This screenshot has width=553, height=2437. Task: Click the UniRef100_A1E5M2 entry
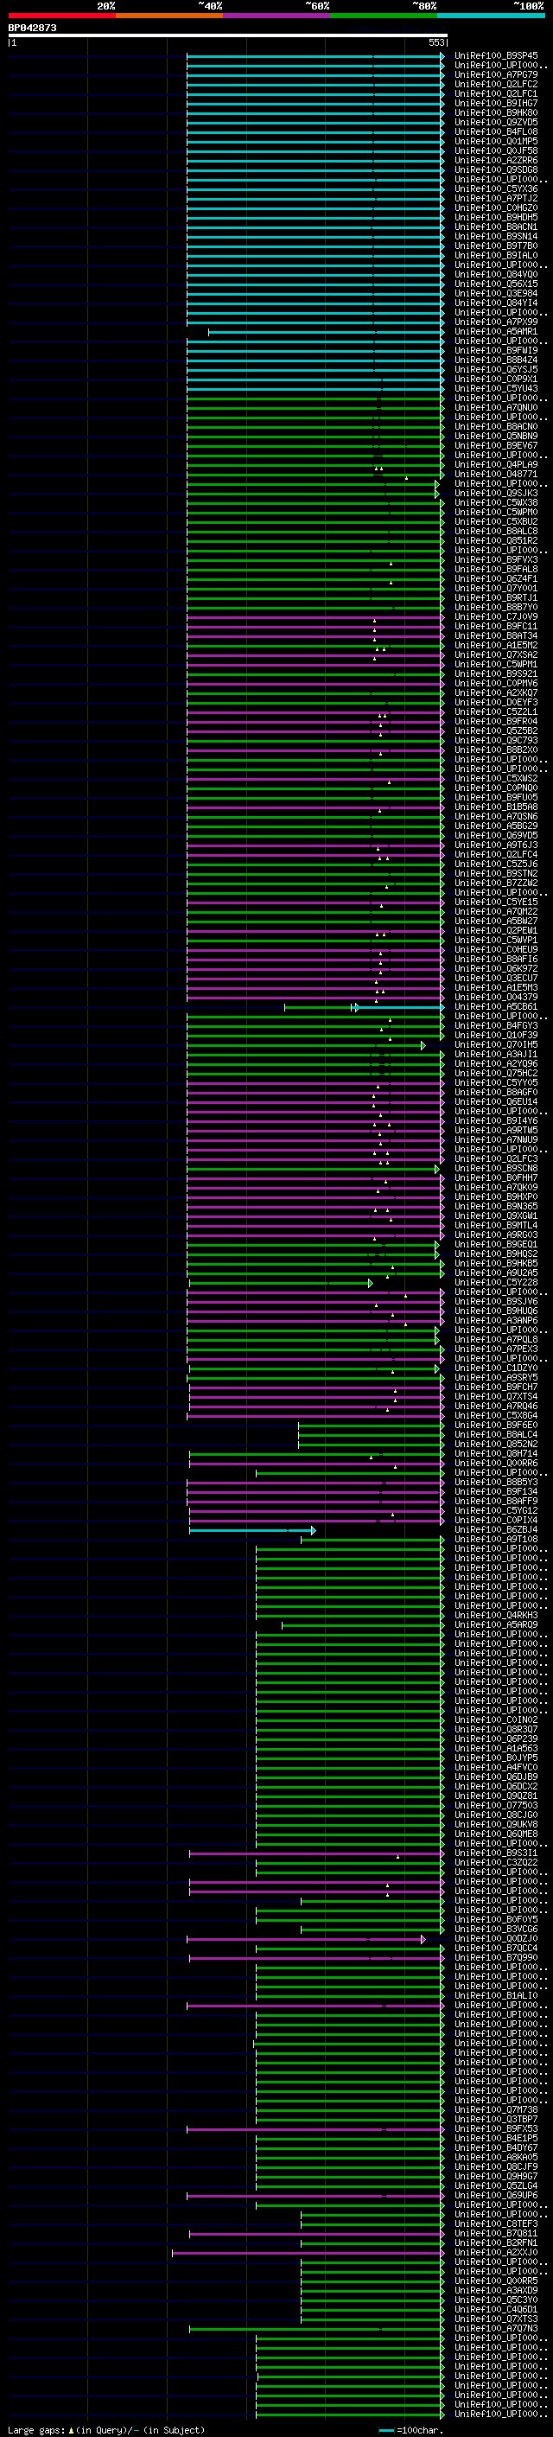[x=495, y=645]
